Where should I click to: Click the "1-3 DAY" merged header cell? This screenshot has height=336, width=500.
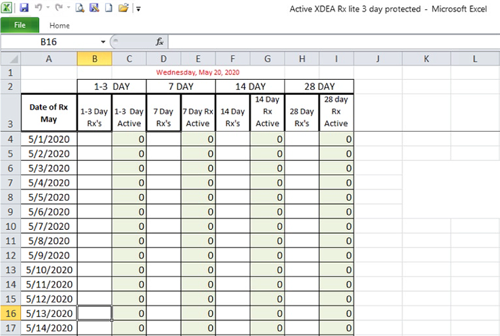pyautogui.click(x=112, y=87)
